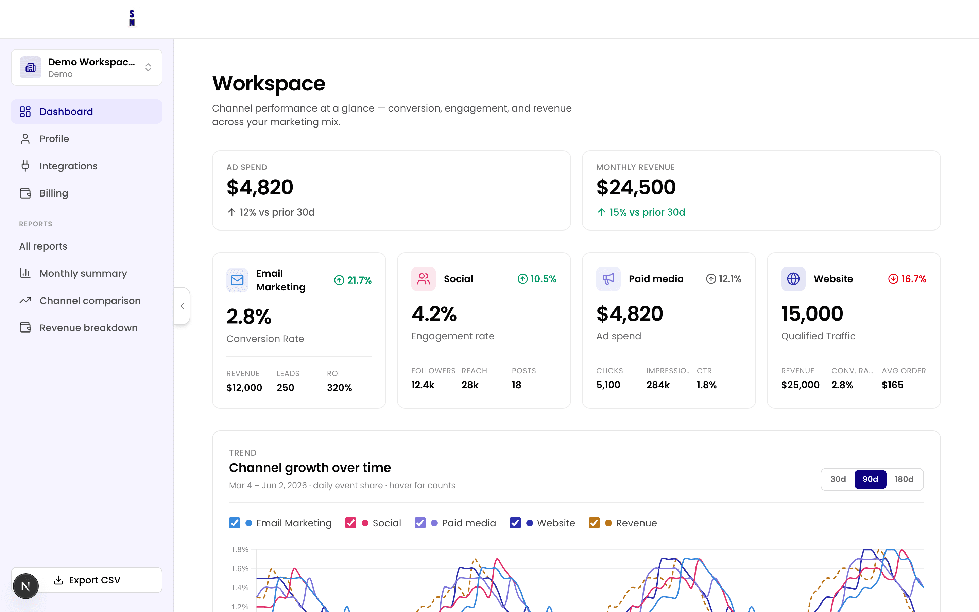
Task: Open the Monthly summary report
Action: click(x=87, y=273)
